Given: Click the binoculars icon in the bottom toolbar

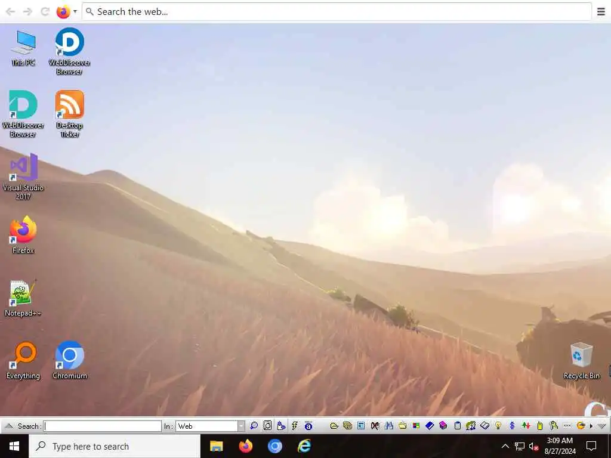Looking at the screenshot, I should [x=389, y=426].
